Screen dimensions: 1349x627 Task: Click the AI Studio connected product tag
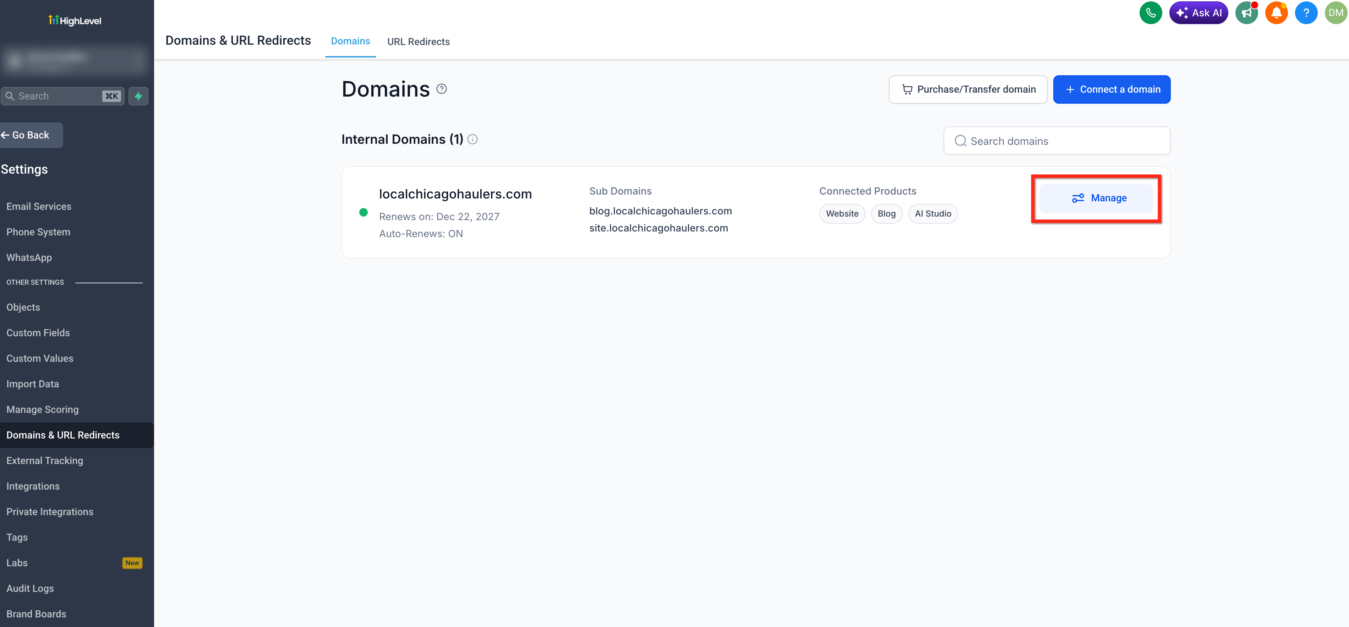[933, 214]
